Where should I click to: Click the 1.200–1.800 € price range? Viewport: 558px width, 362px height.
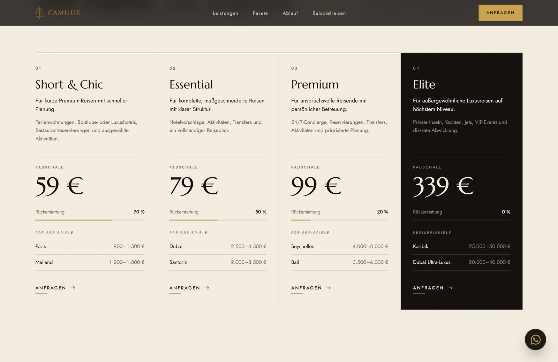127,262
